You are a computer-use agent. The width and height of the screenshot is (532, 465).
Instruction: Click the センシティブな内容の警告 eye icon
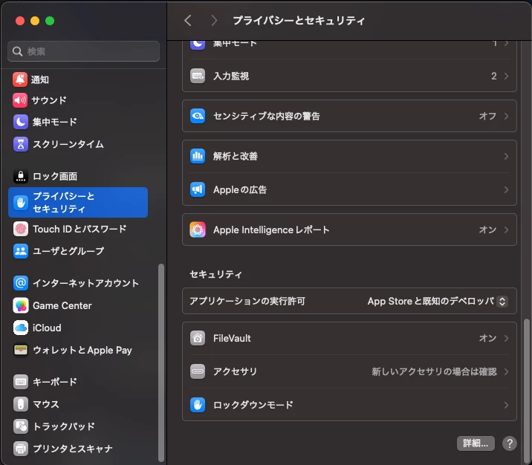(x=198, y=116)
